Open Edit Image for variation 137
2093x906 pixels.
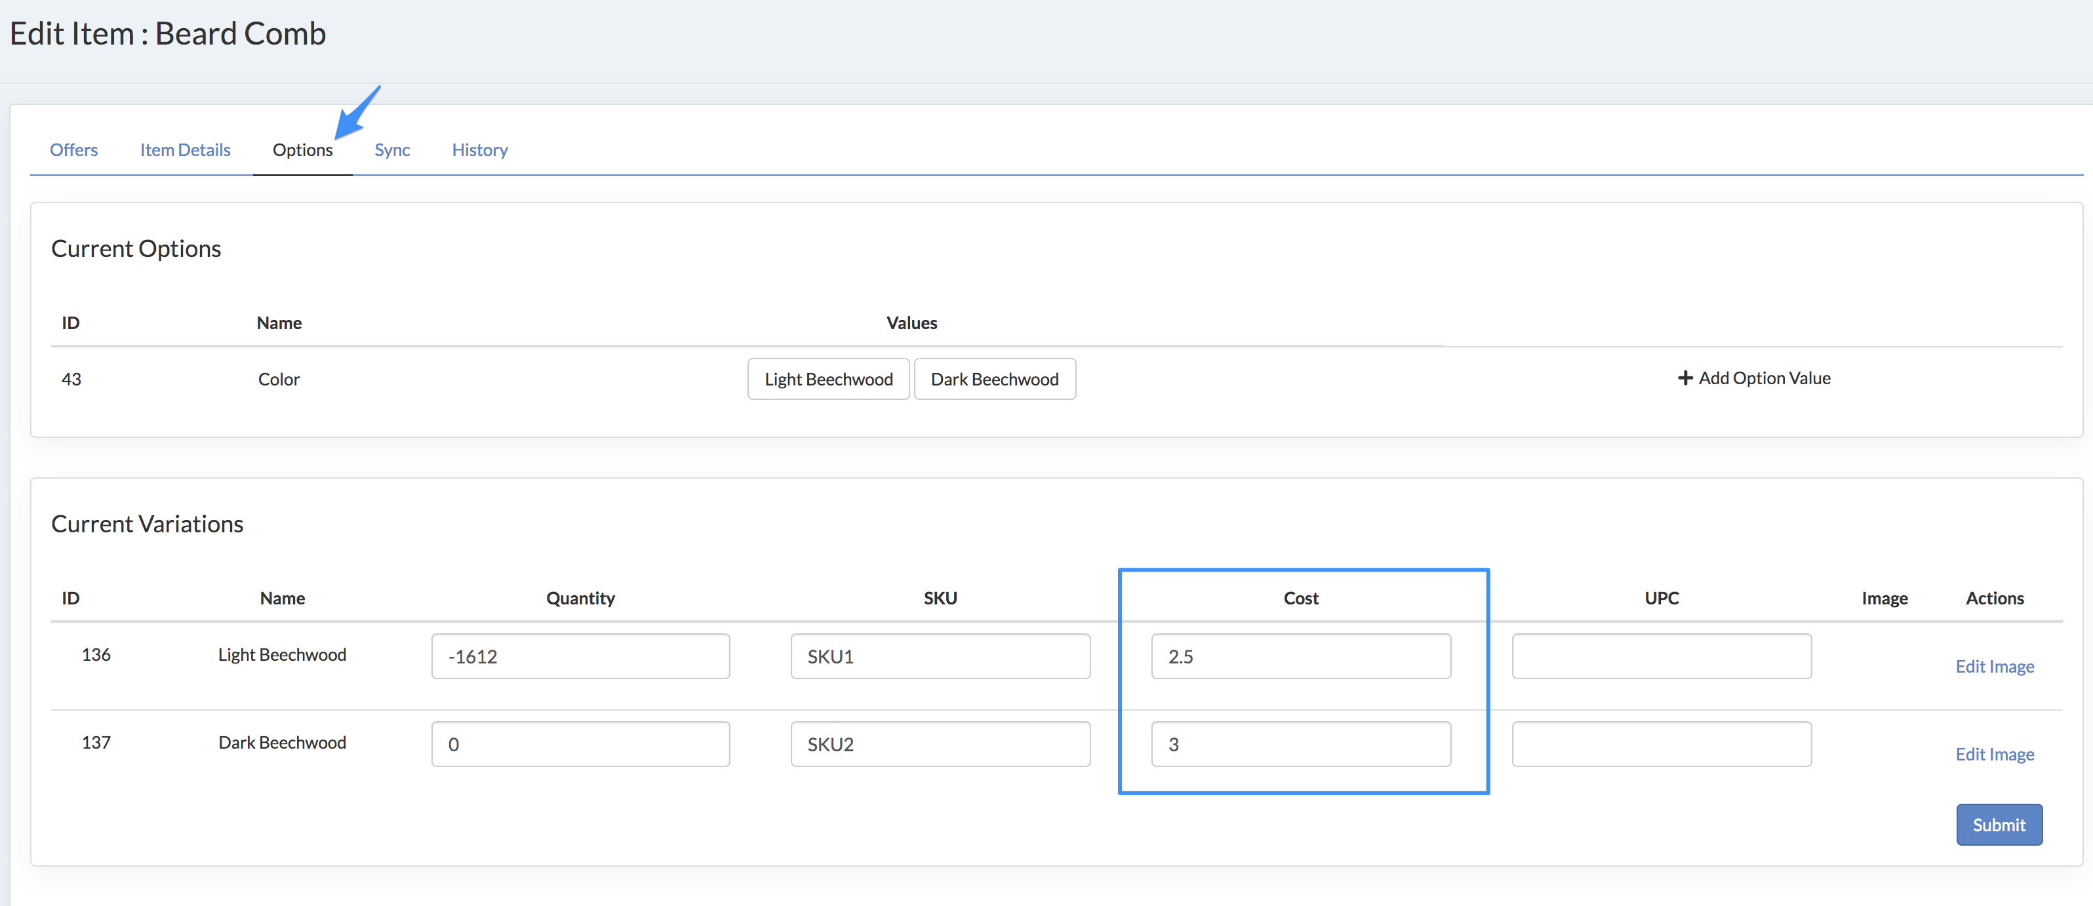[1994, 754]
